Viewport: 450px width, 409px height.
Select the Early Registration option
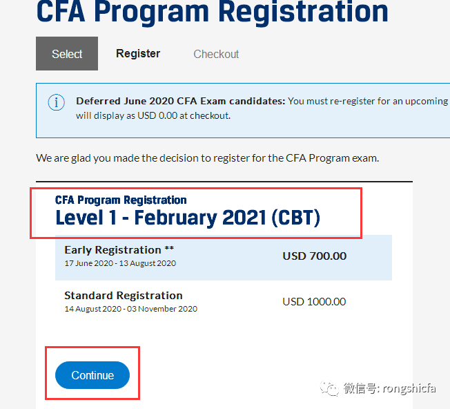click(112, 250)
